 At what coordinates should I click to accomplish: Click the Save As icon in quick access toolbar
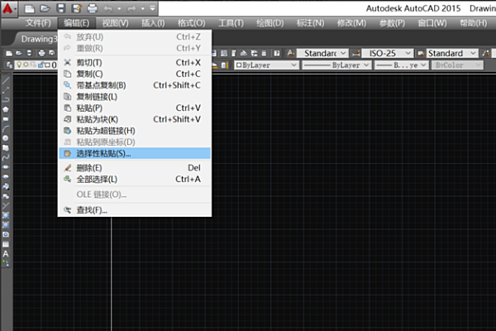click(76, 8)
